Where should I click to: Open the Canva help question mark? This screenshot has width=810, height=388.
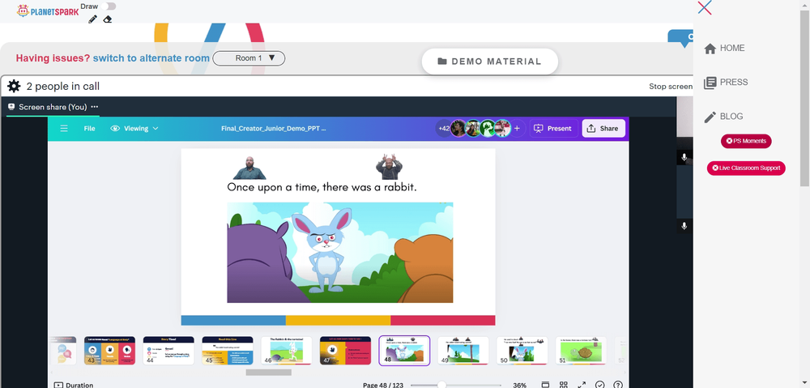point(618,385)
